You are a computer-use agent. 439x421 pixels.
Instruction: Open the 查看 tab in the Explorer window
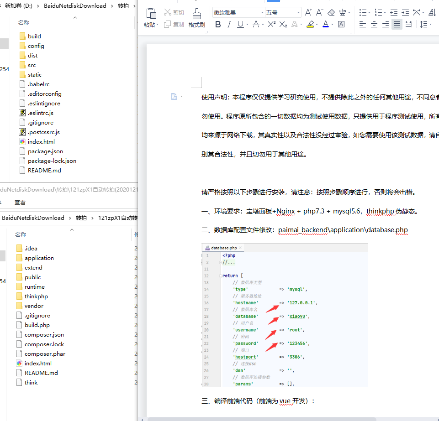click(x=20, y=202)
